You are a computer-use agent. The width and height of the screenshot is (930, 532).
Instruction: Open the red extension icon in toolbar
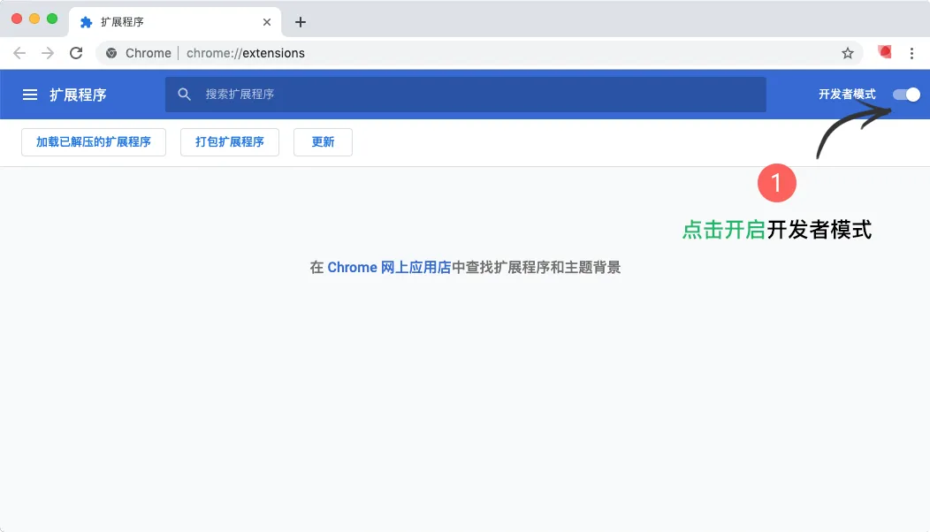pos(885,52)
